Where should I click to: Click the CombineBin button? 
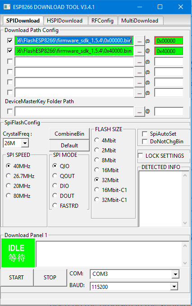(69, 134)
